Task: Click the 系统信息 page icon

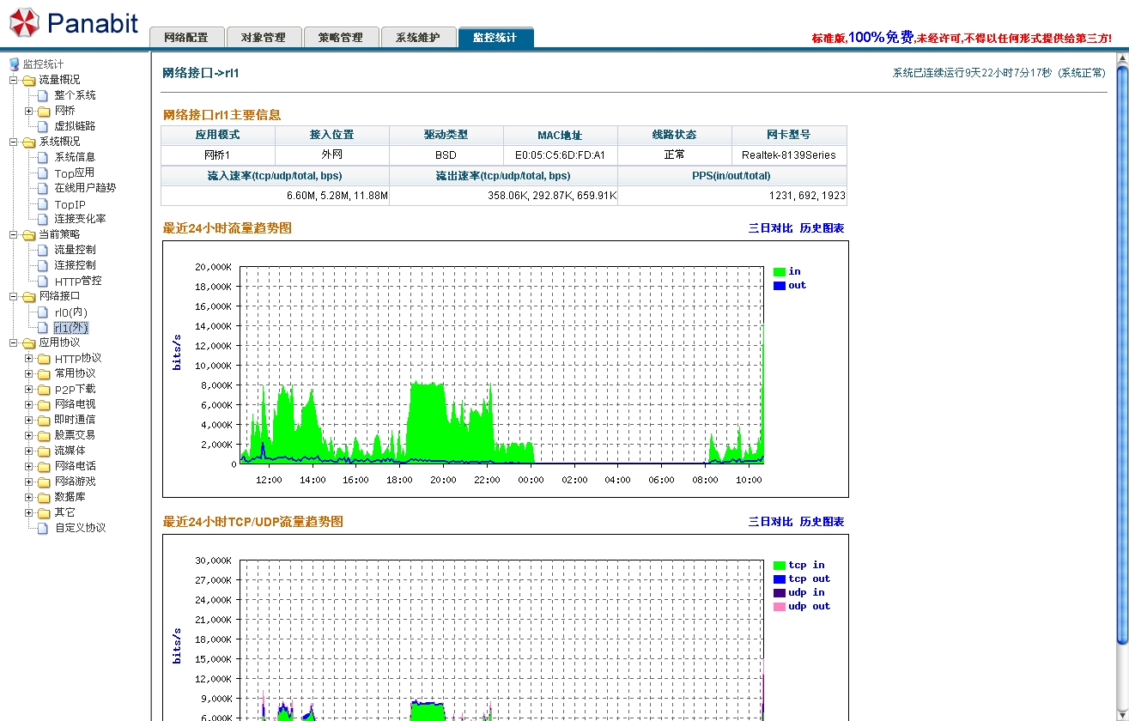Action: [x=43, y=157]
